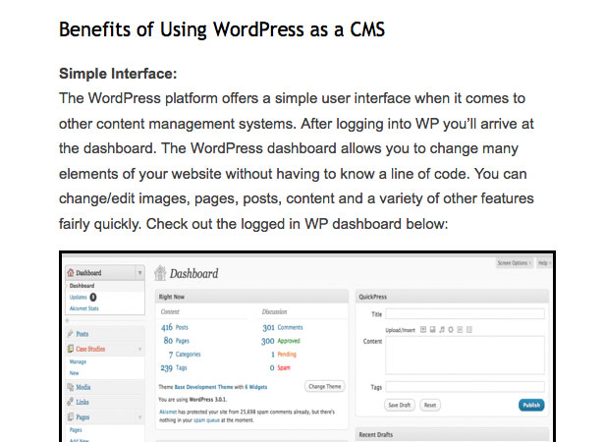The height and width of the screenshot is (442, 604).
Task: Click the Media sidebar icon
Action: pos(71,387)
